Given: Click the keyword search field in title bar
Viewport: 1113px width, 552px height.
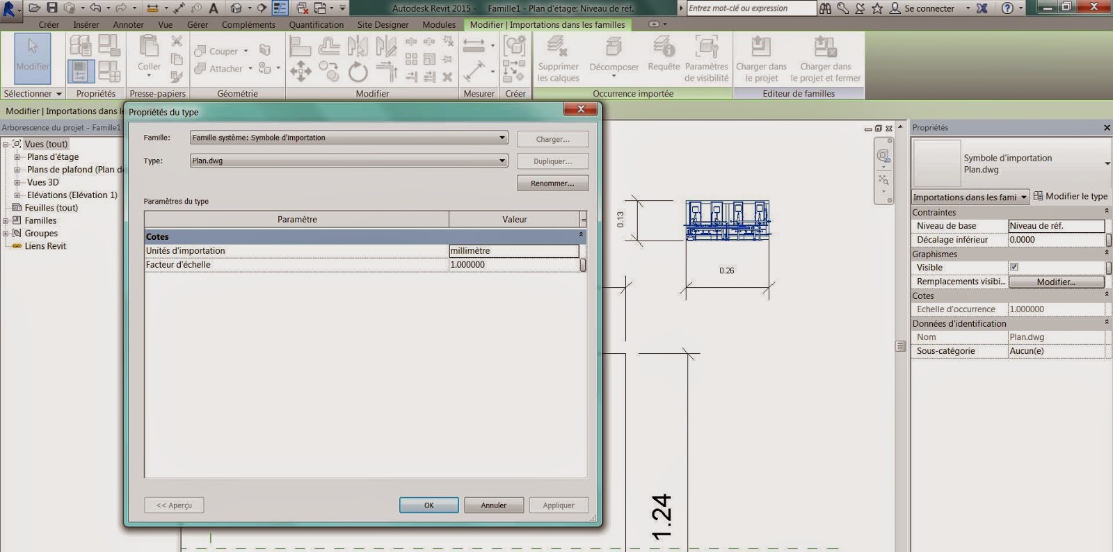Looking at the screenshot, I should click(x=751, y=8).
